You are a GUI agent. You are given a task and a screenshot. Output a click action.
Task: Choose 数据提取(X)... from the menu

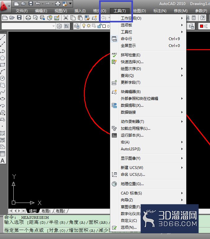click(x=148, y=105)
